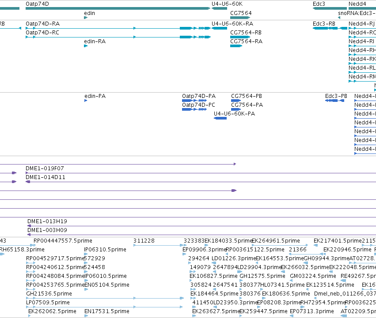Click EST RP004447557.5prime

(63, 241)
